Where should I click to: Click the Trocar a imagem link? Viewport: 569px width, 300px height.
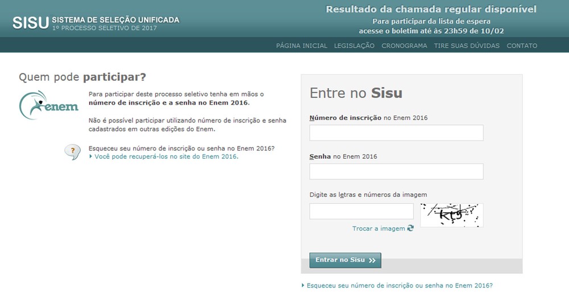point(378,228)
